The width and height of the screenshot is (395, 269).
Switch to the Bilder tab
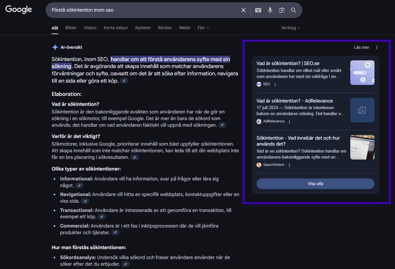click(71, 28)
